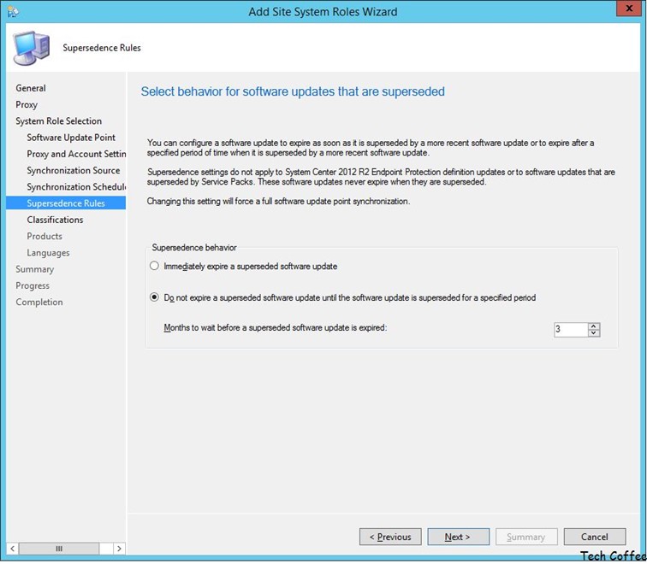
Task: Open the Synchronization Schedule step
Action: (x=76, y=187)
